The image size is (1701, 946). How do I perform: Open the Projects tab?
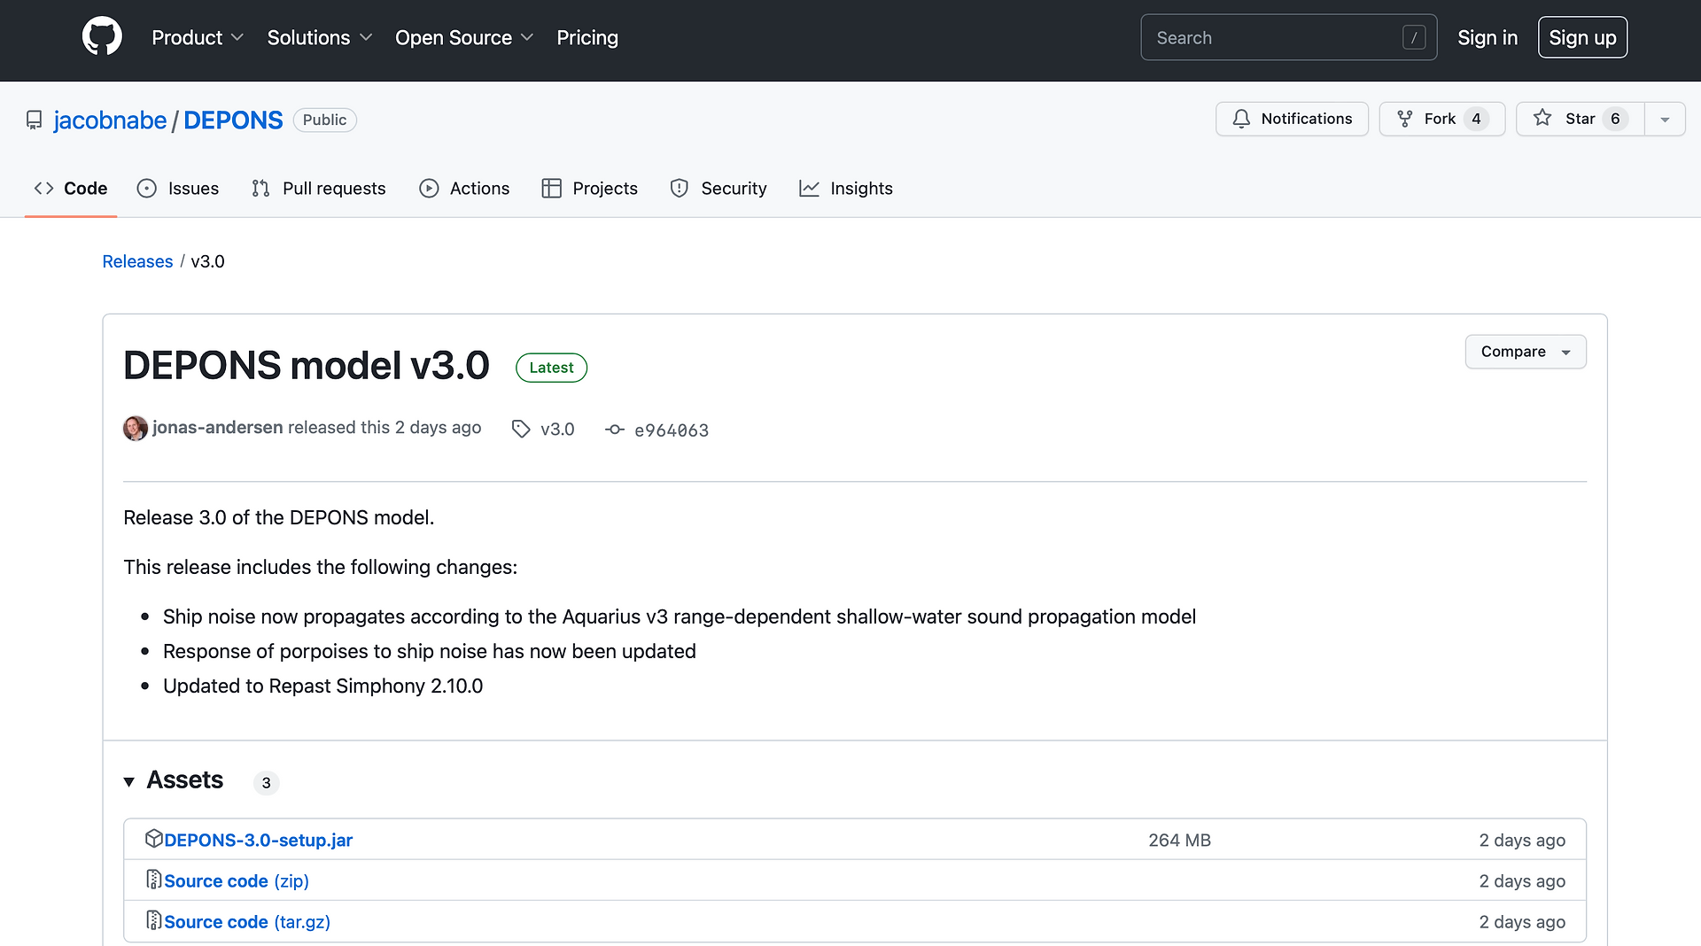coord(589,188)
